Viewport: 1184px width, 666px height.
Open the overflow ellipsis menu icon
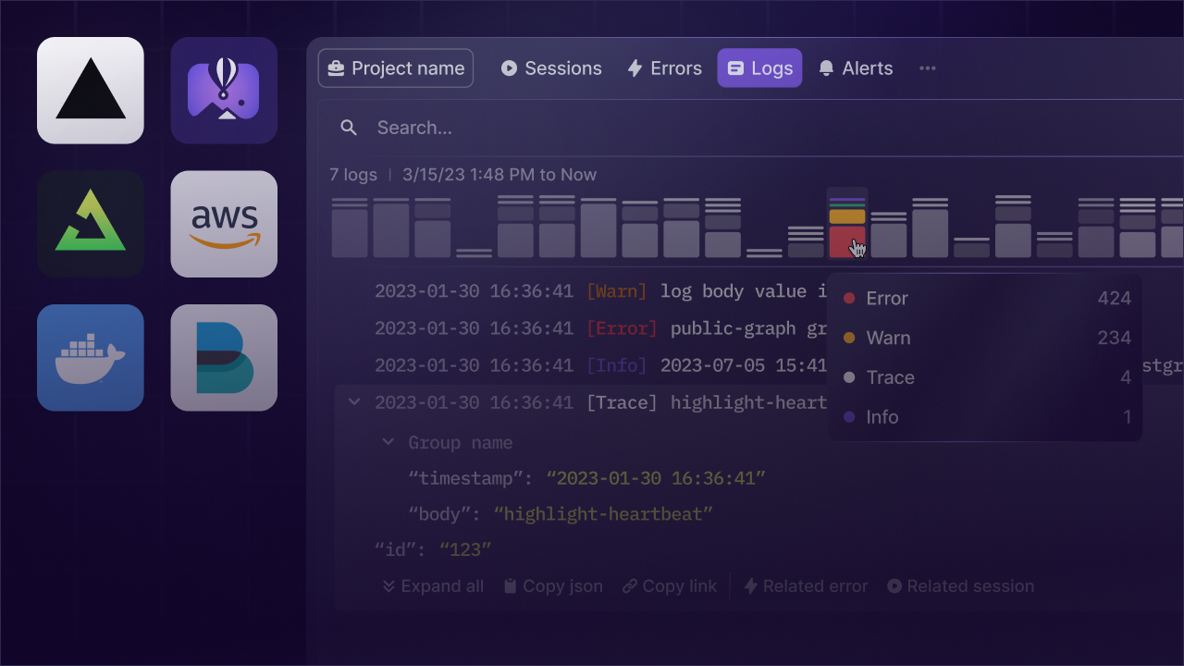click(927, 68)
